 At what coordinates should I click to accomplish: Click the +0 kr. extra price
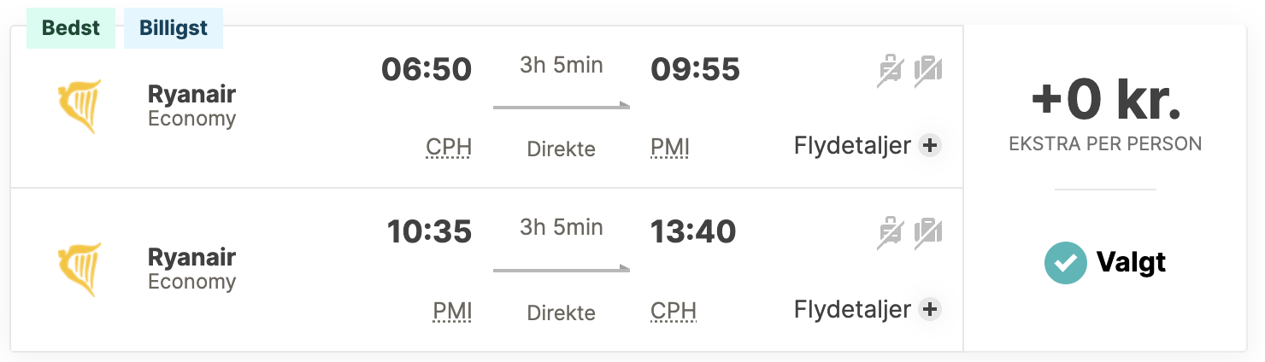[x=1105, y=101]
